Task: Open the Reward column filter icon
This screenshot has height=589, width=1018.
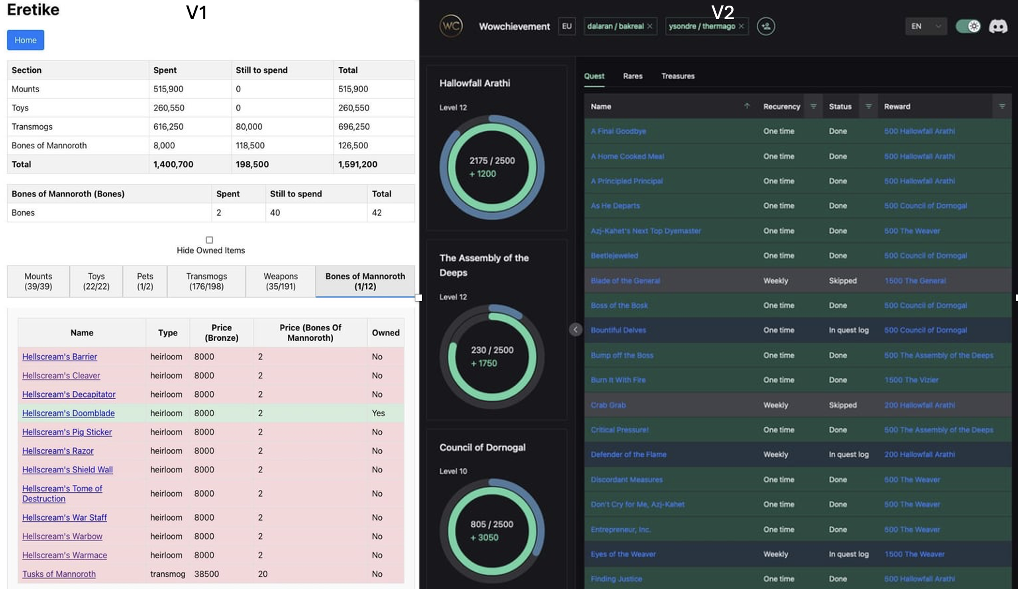Action: (1002, 106)
